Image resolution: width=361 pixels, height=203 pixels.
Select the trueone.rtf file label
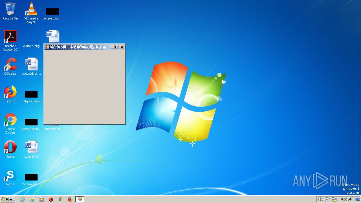click(x=52, y=129)
